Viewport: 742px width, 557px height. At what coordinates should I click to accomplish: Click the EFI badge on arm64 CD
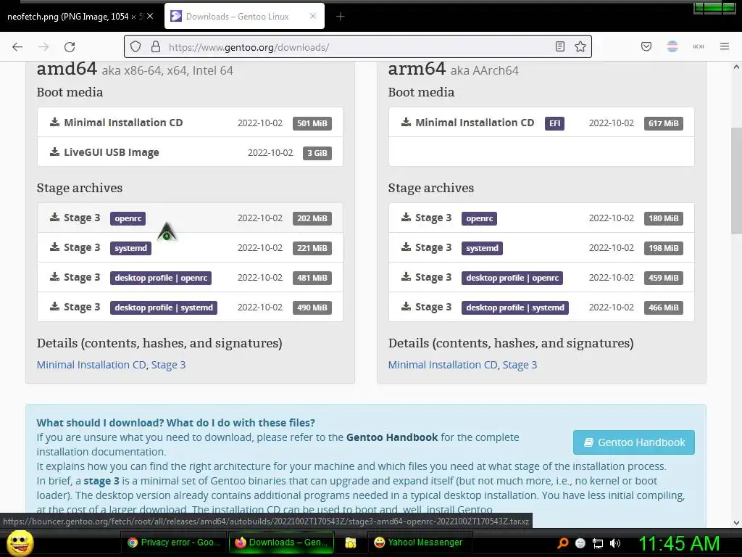click(554, 123)
